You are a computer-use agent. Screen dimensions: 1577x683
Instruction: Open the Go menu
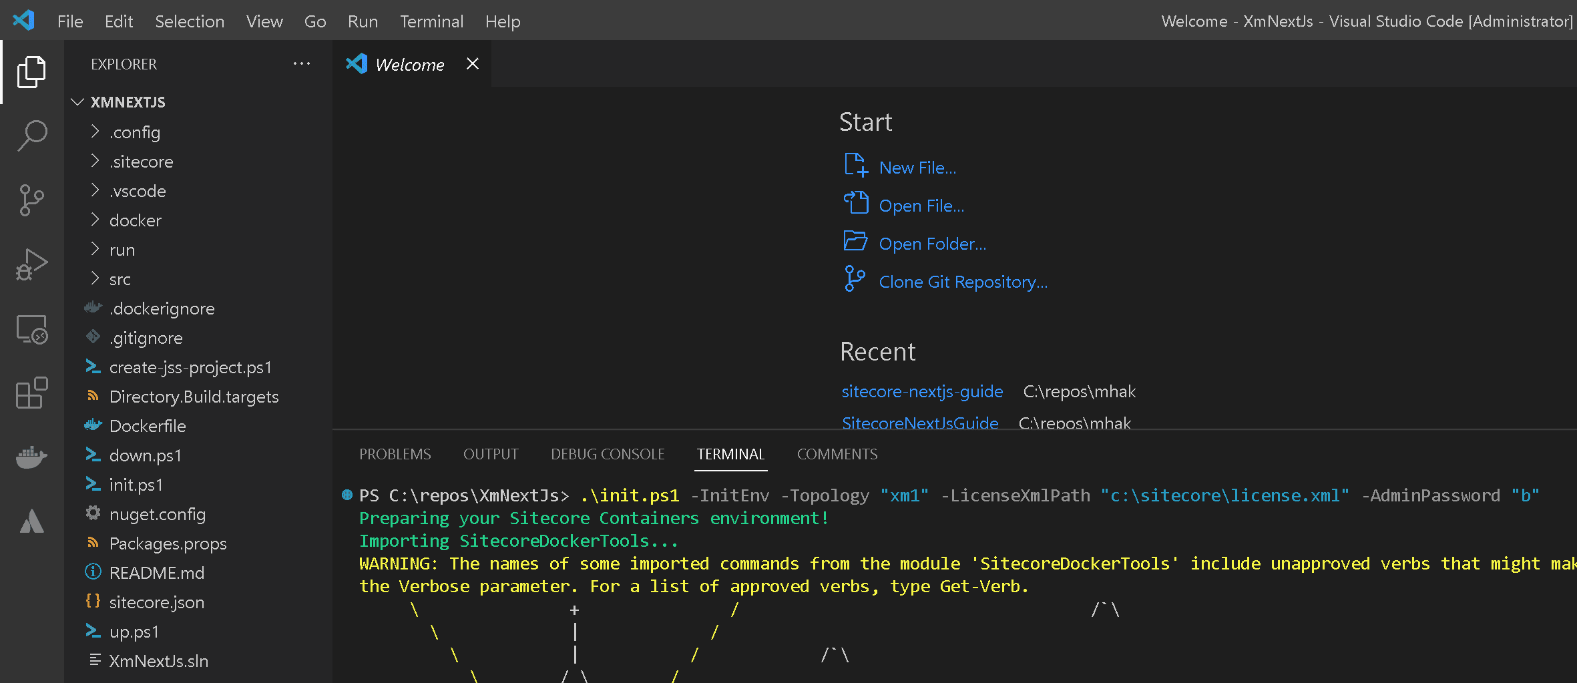[315, 21]
